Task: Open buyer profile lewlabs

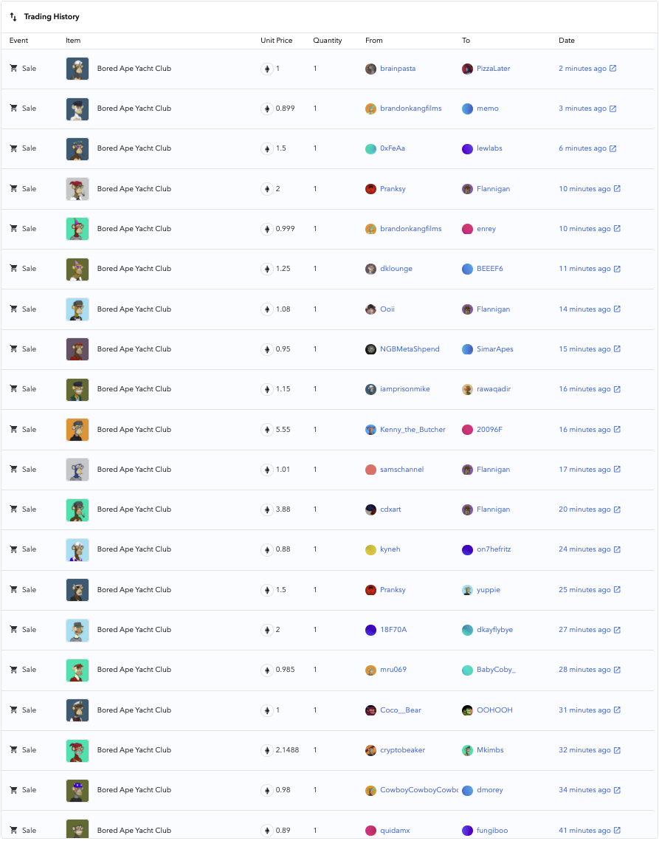Action: (489, 148)
